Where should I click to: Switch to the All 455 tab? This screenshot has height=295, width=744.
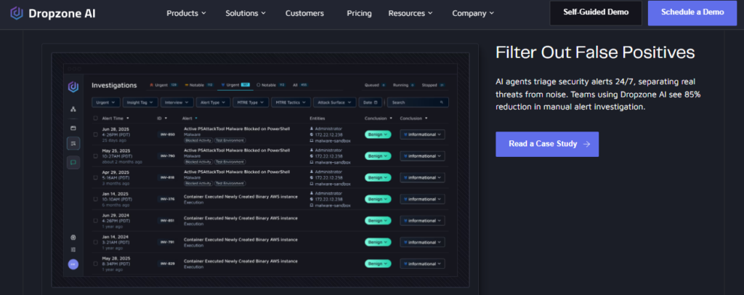(x=300, y=85)
